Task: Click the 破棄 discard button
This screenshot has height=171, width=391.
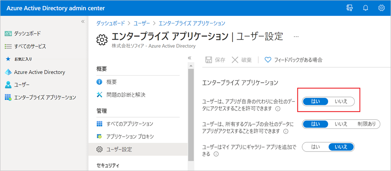Action: click(x=242, y=60)
